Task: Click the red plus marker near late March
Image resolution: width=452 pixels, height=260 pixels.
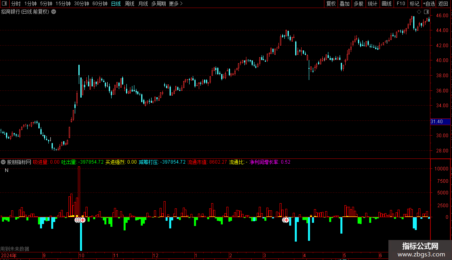Action: 286,220
